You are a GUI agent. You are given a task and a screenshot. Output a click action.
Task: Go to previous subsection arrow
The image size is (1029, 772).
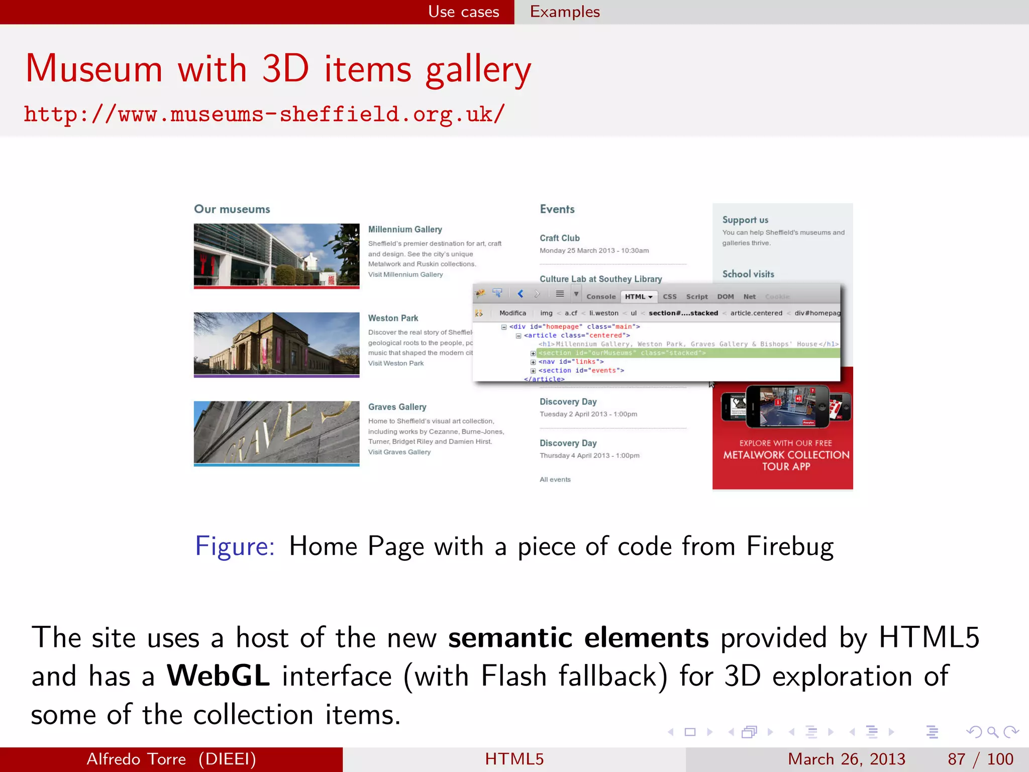791,732
